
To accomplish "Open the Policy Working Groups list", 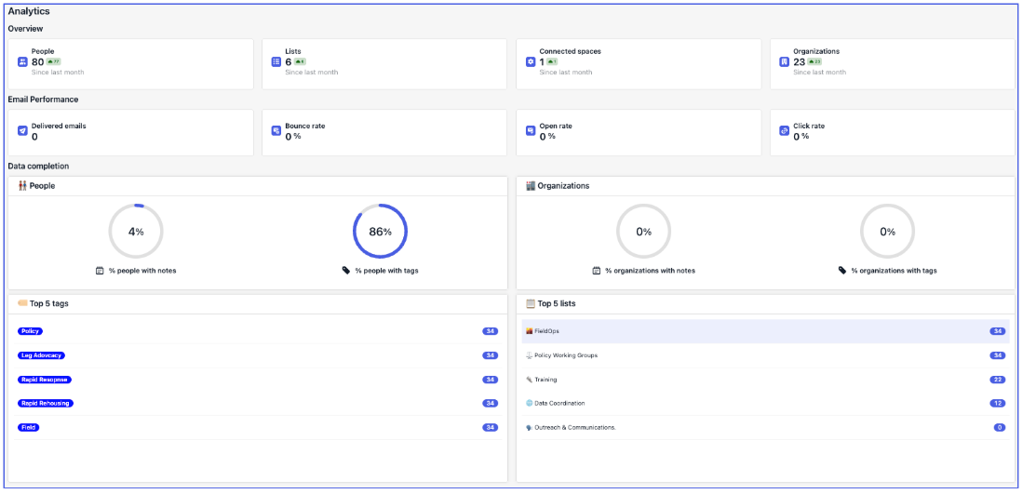I will (x=566, y=355).
